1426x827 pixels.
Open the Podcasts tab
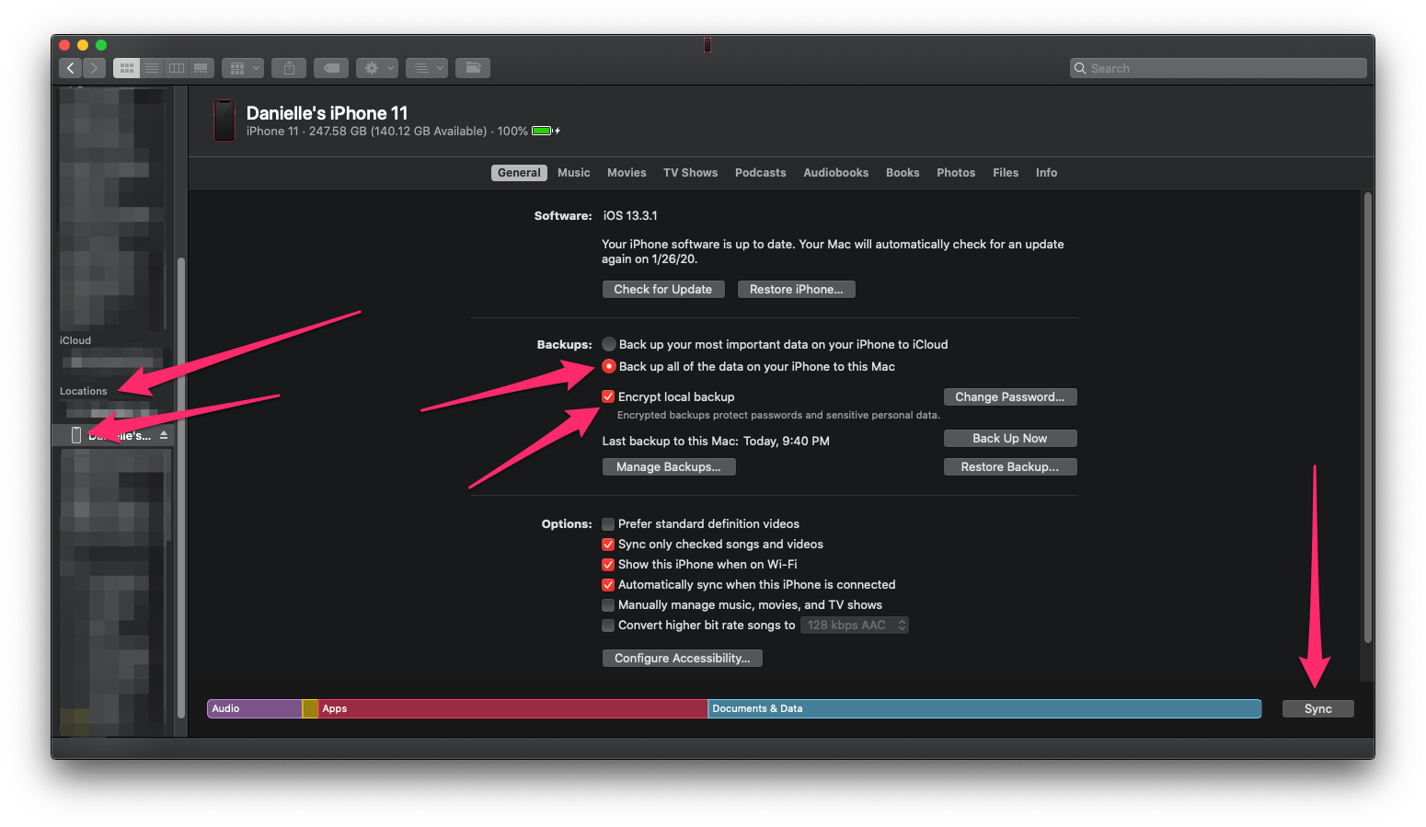coord(761,173)
